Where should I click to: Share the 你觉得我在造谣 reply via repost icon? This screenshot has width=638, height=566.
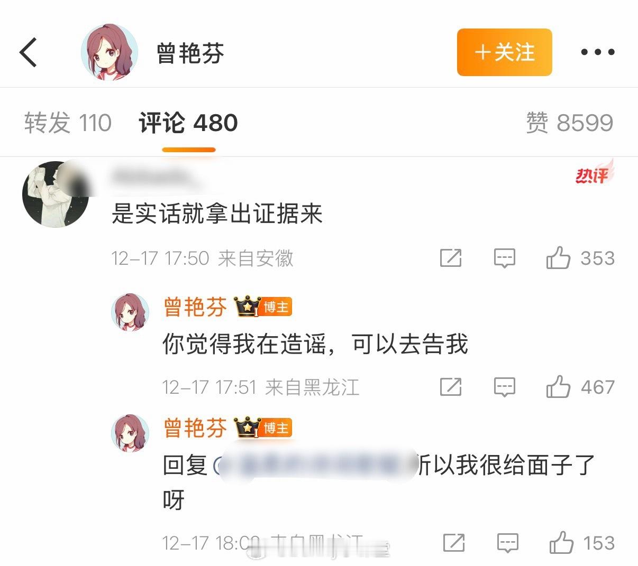click(451, 387)
